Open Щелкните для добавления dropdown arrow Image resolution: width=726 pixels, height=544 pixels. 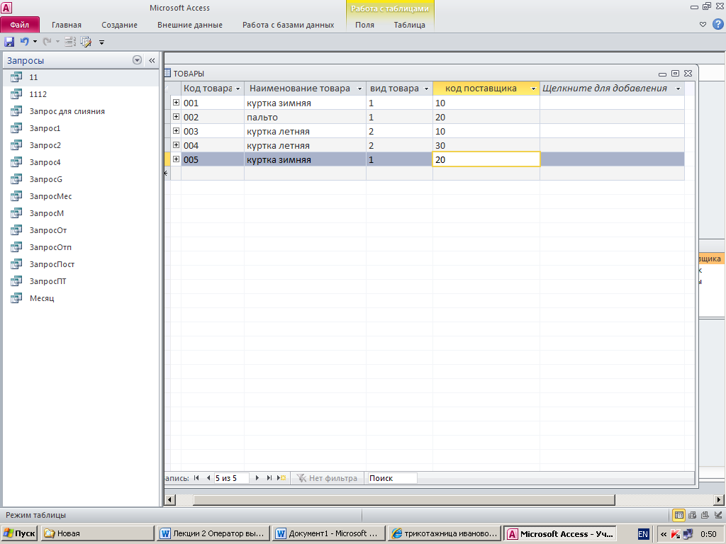click(x=678, y=89)
